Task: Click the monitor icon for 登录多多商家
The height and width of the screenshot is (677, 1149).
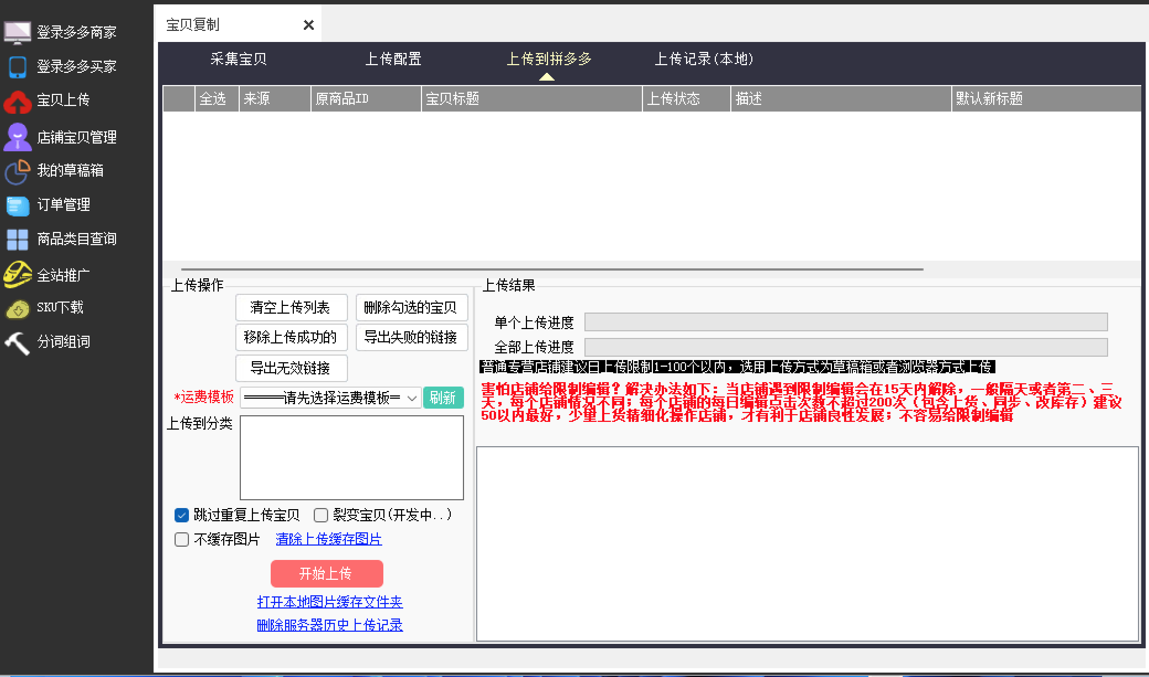Action: pyautogui.click(x=18, y=33)
